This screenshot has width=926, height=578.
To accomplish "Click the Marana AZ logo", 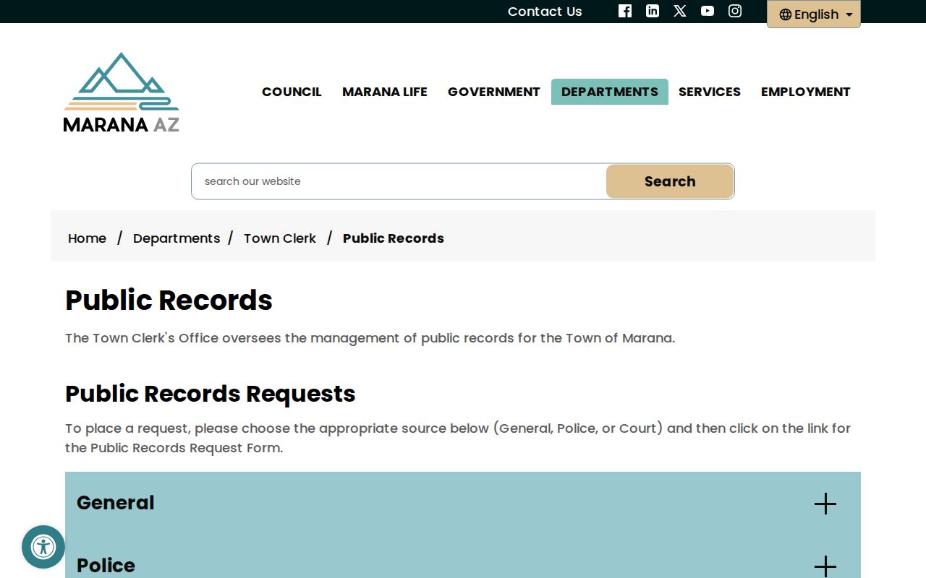I will tap(122, 92).
